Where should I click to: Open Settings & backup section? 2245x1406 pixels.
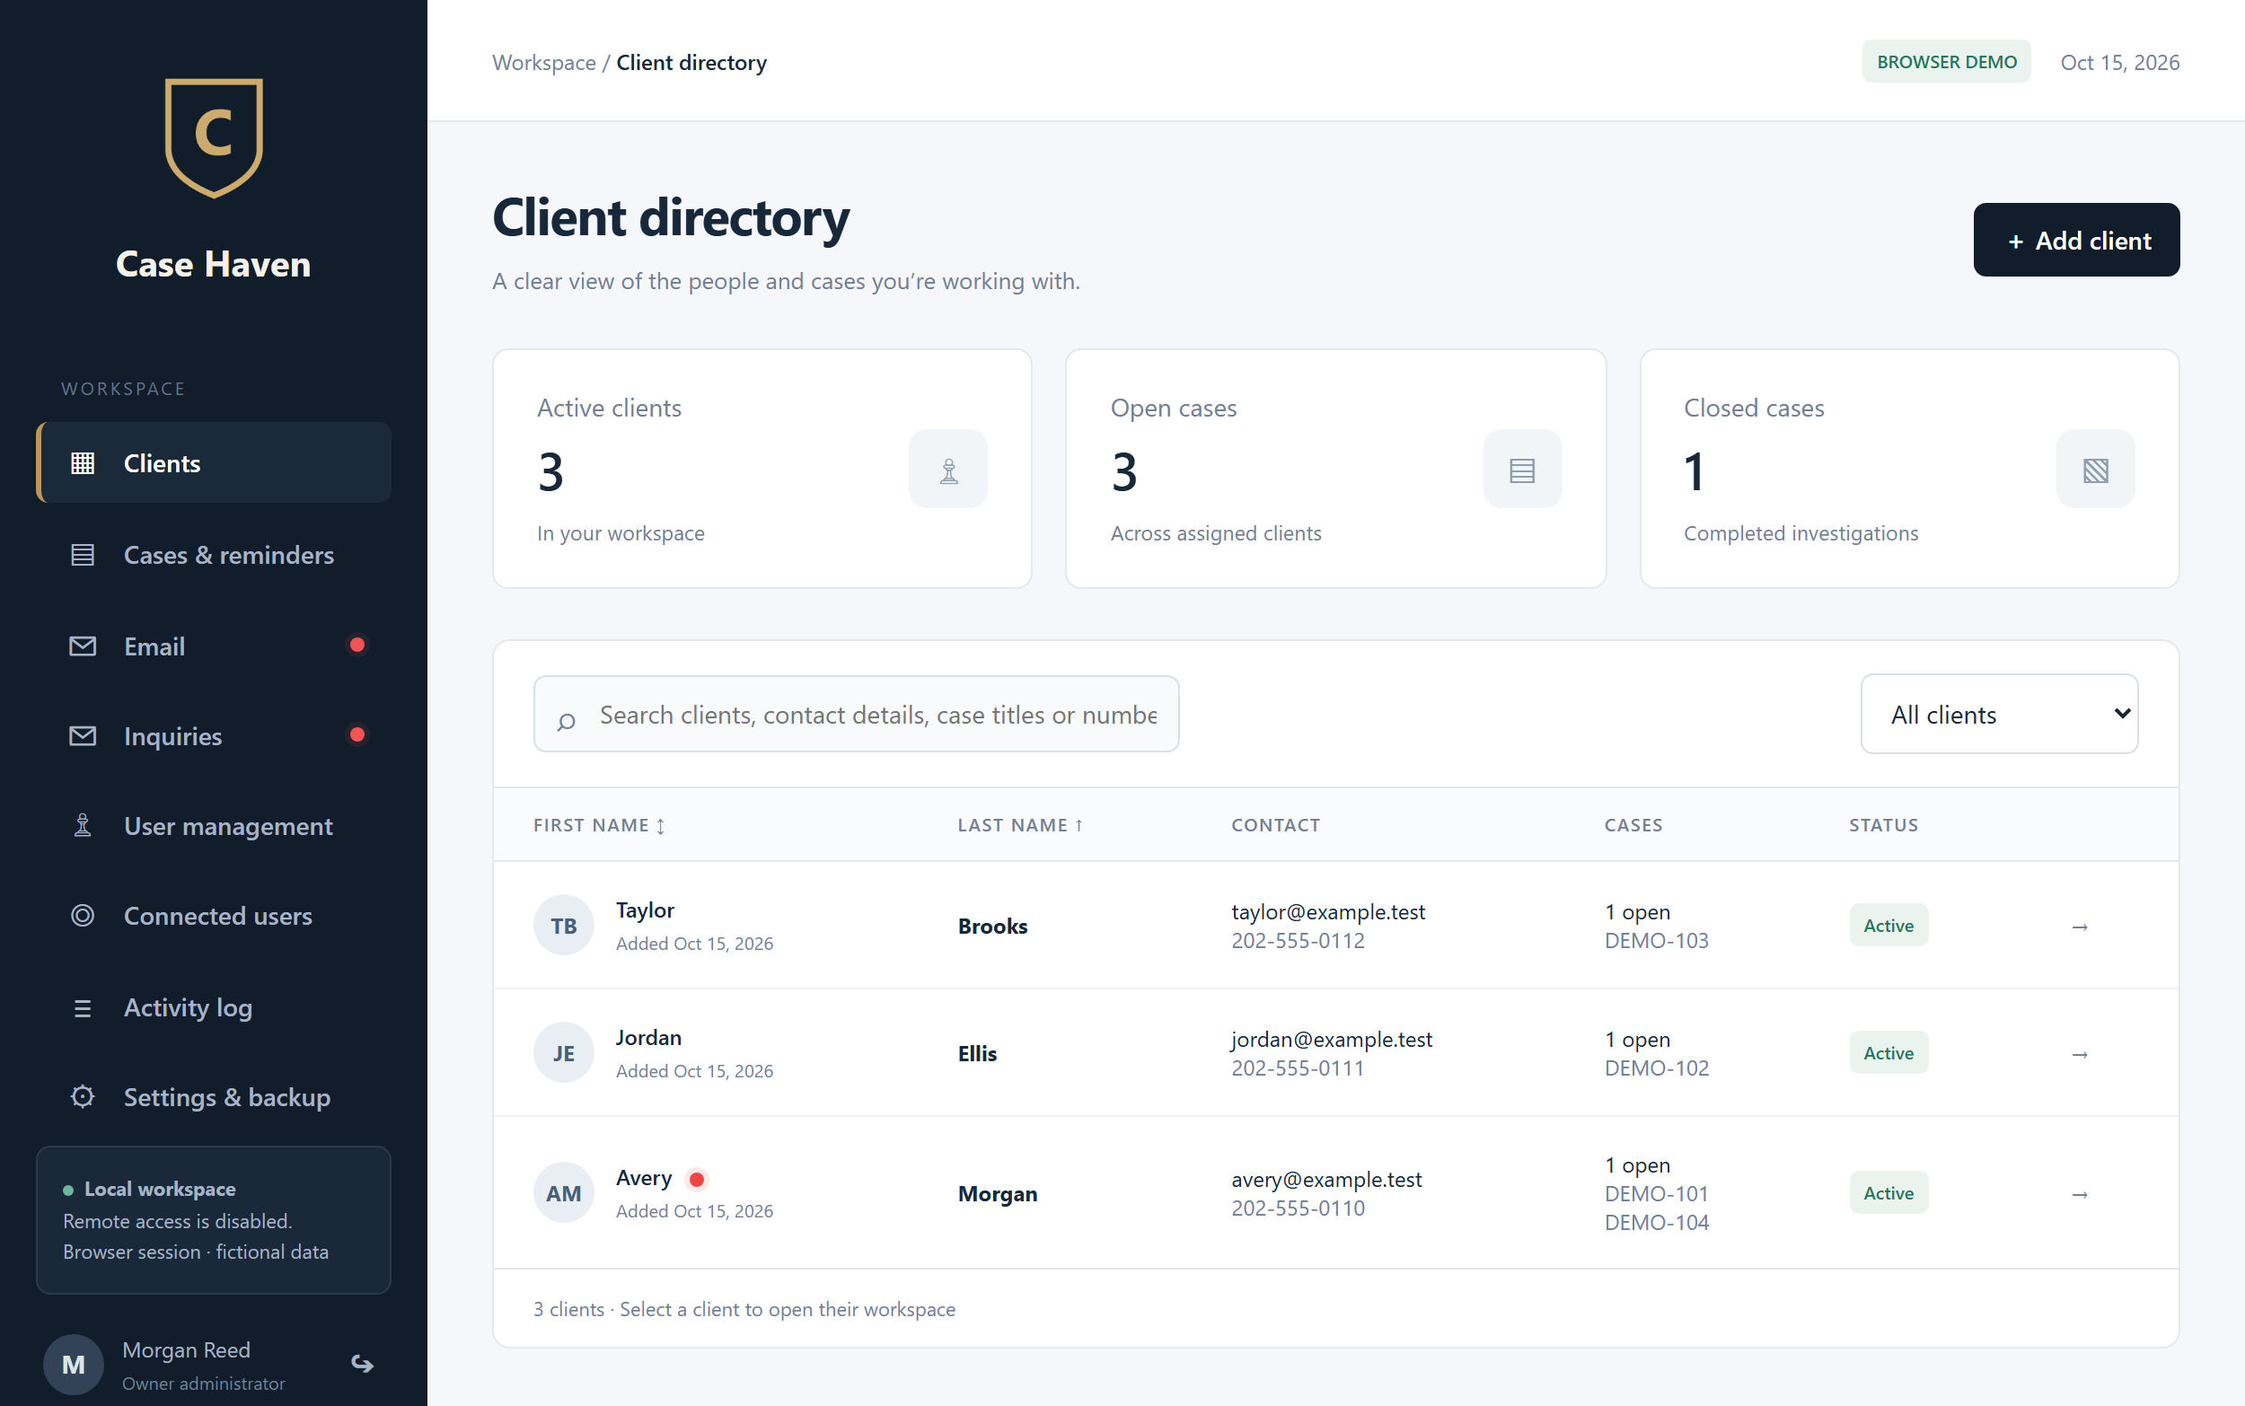pyautogui.click(x=214, y=1097)
